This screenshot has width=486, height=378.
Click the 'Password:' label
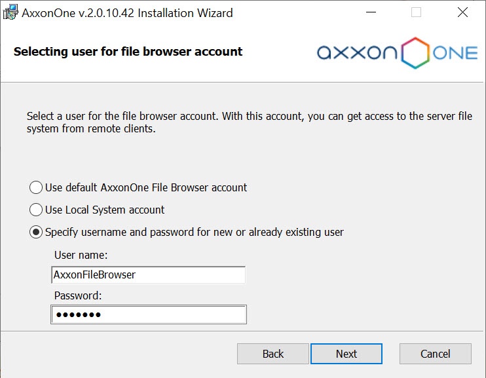[79, 295]
